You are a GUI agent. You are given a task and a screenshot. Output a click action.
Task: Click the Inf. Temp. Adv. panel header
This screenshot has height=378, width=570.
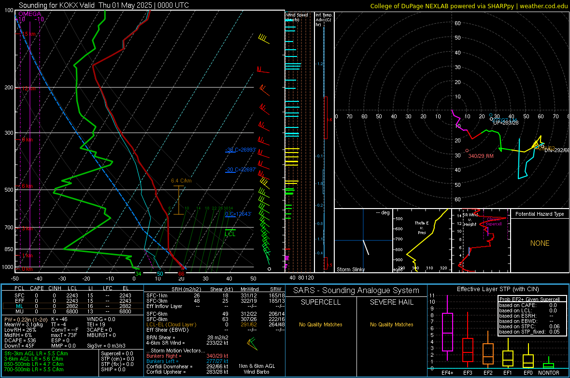click(x=324, y=19)
